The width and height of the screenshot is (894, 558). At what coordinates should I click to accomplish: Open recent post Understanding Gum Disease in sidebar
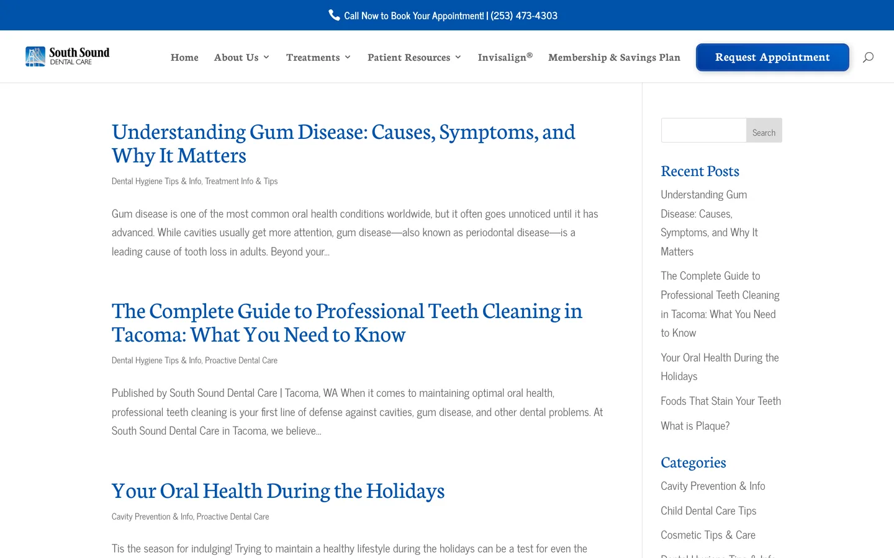[709, 223]
